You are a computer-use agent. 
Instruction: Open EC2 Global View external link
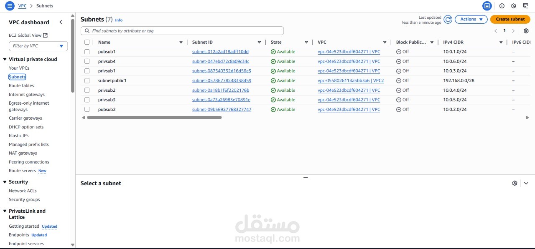(x=28, y=35)
